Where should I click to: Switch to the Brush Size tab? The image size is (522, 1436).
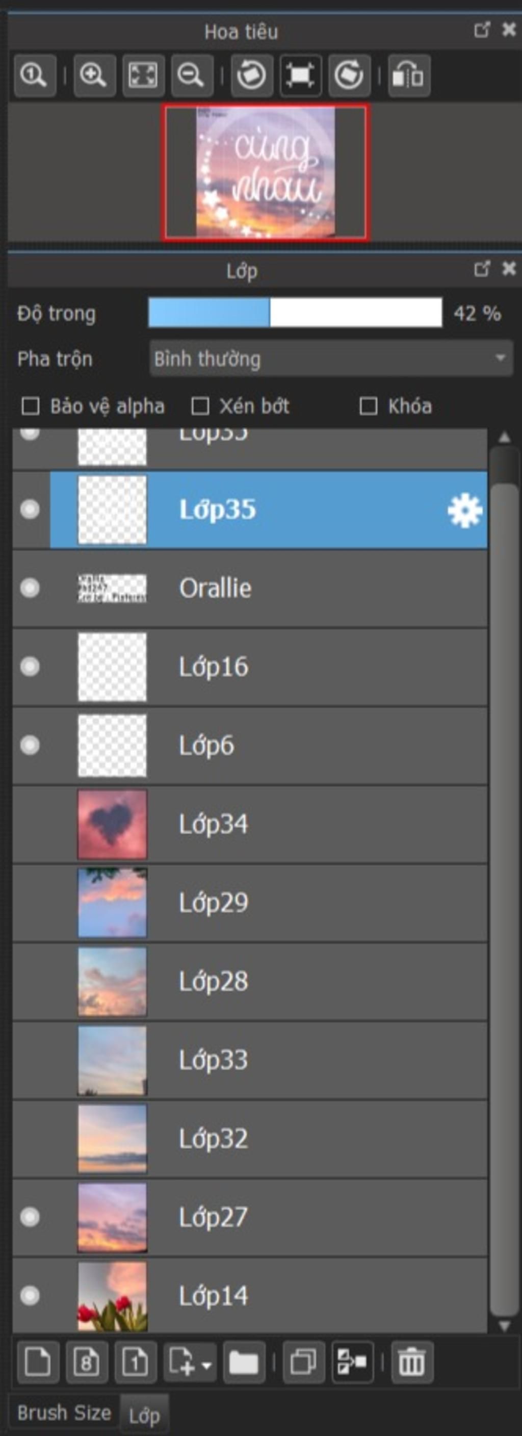click(x=64, y=1413)
